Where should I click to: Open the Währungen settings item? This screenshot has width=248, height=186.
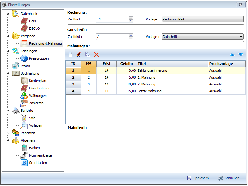coord(37,96)
